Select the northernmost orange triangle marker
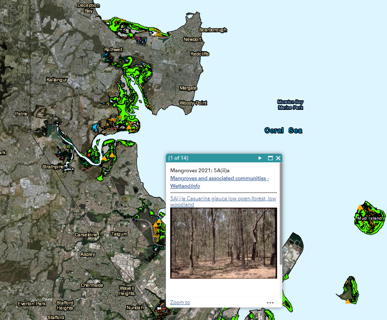Image resolution: width=387 pixels, height=320 pixels. coord(128,127)
